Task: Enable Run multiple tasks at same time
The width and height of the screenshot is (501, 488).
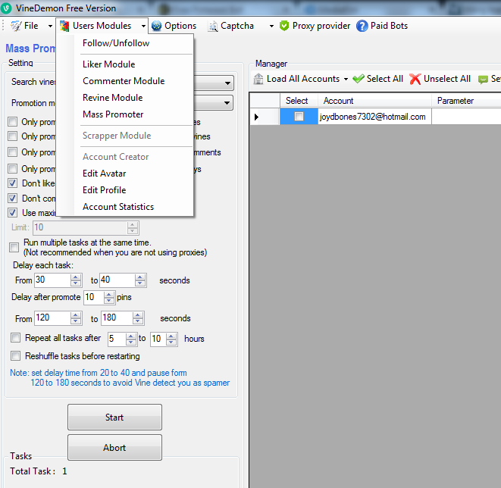Action: [x=14, y=247]
